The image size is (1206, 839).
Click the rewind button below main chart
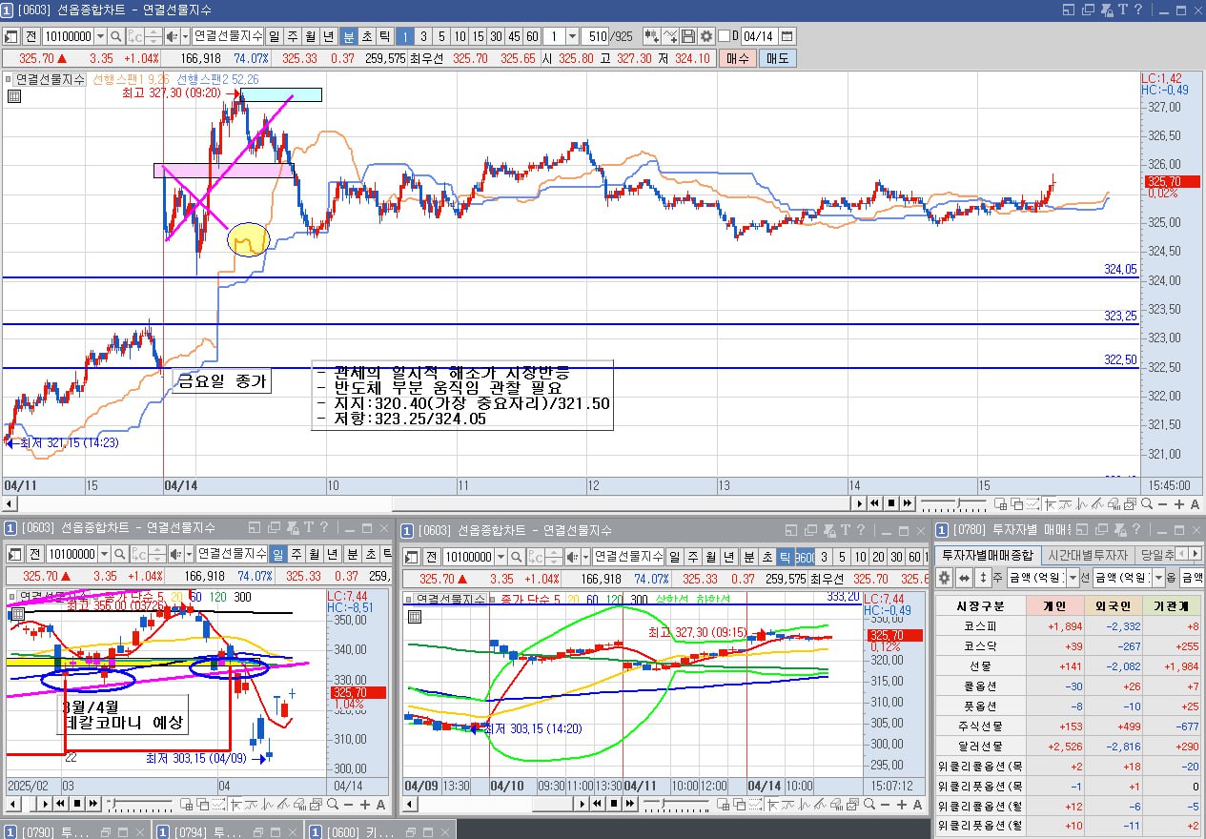873,503
